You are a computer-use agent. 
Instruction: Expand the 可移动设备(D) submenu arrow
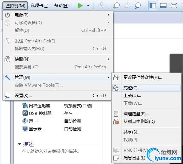coord(108,23)
